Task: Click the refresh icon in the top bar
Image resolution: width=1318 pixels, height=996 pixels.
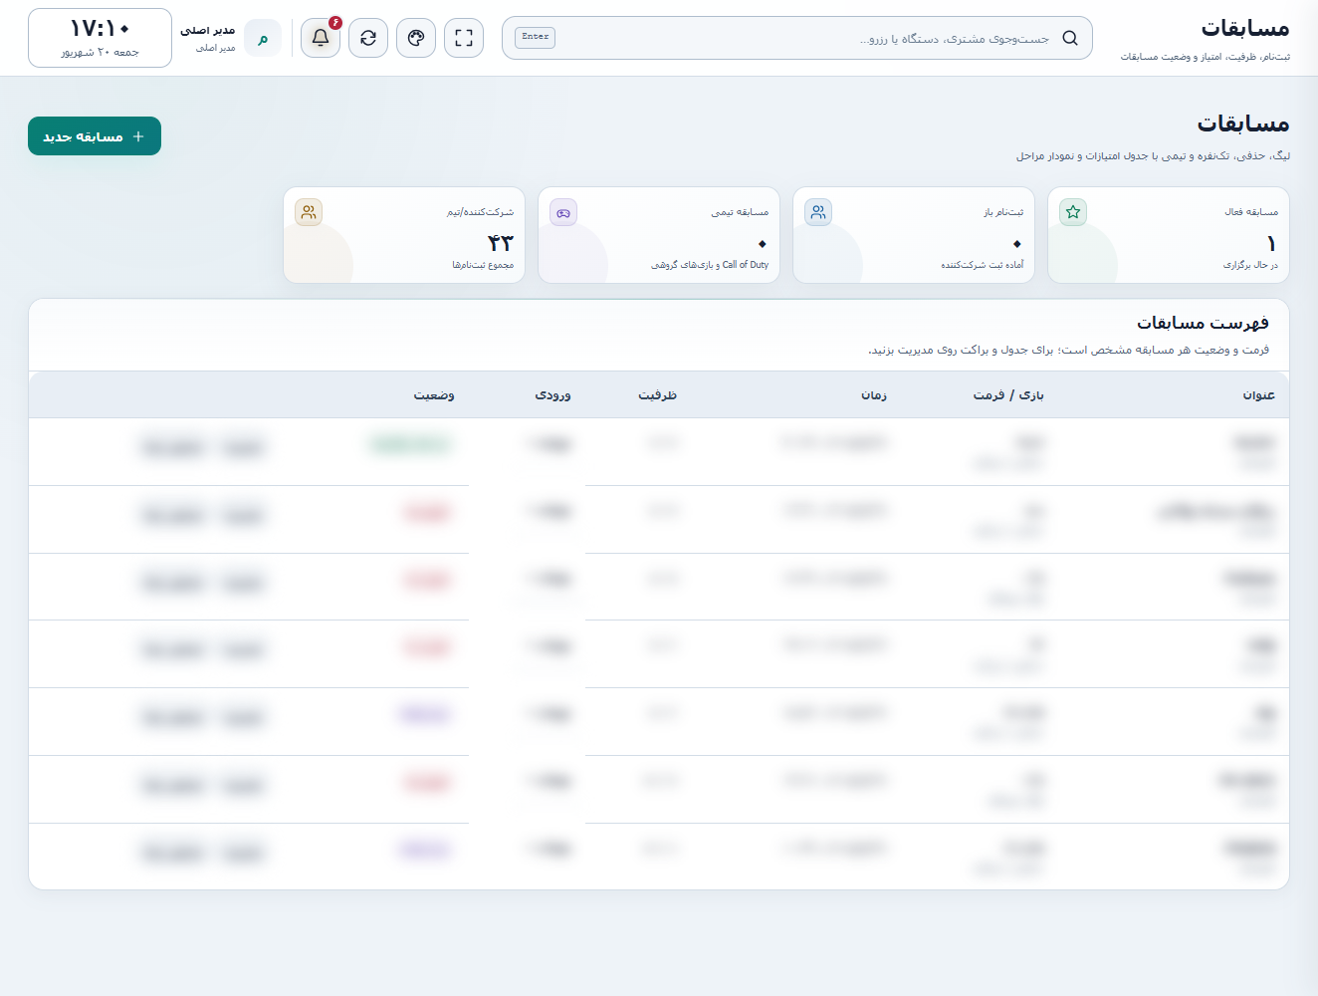Action: click(368, 38)
